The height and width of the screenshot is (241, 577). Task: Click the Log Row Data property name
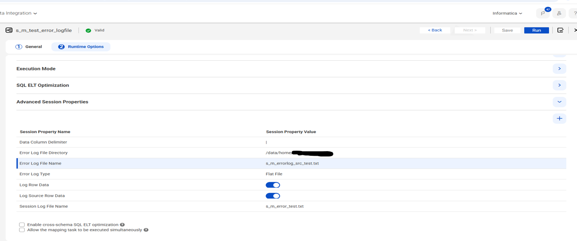coord(34,185)
